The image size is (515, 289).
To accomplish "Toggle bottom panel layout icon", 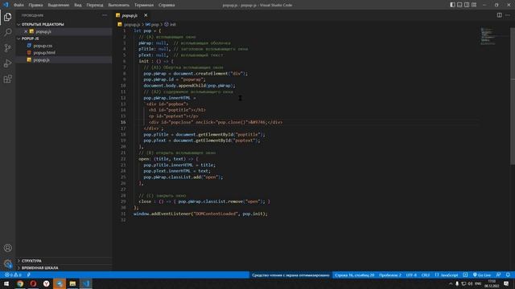I will coord(459,5).
